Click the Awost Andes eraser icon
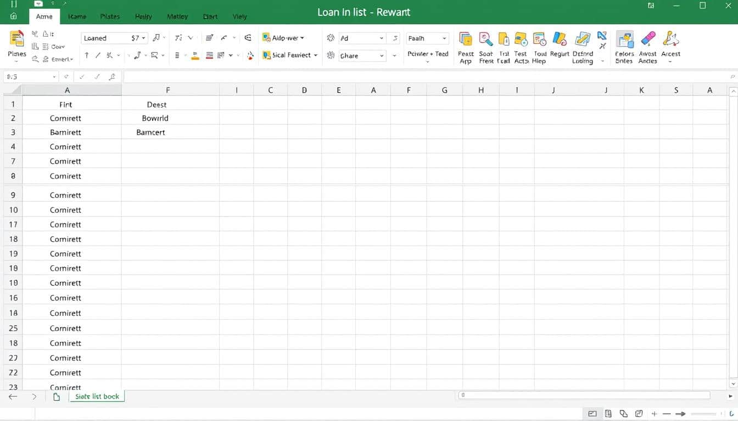 (x=648, y=39)
